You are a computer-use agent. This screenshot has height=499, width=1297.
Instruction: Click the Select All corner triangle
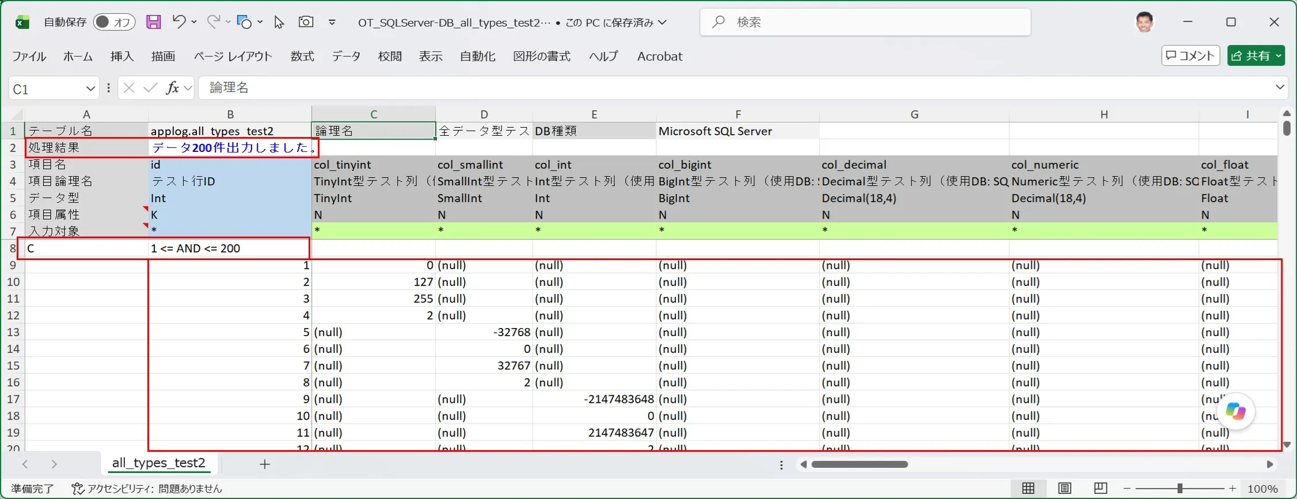[16, 114]
